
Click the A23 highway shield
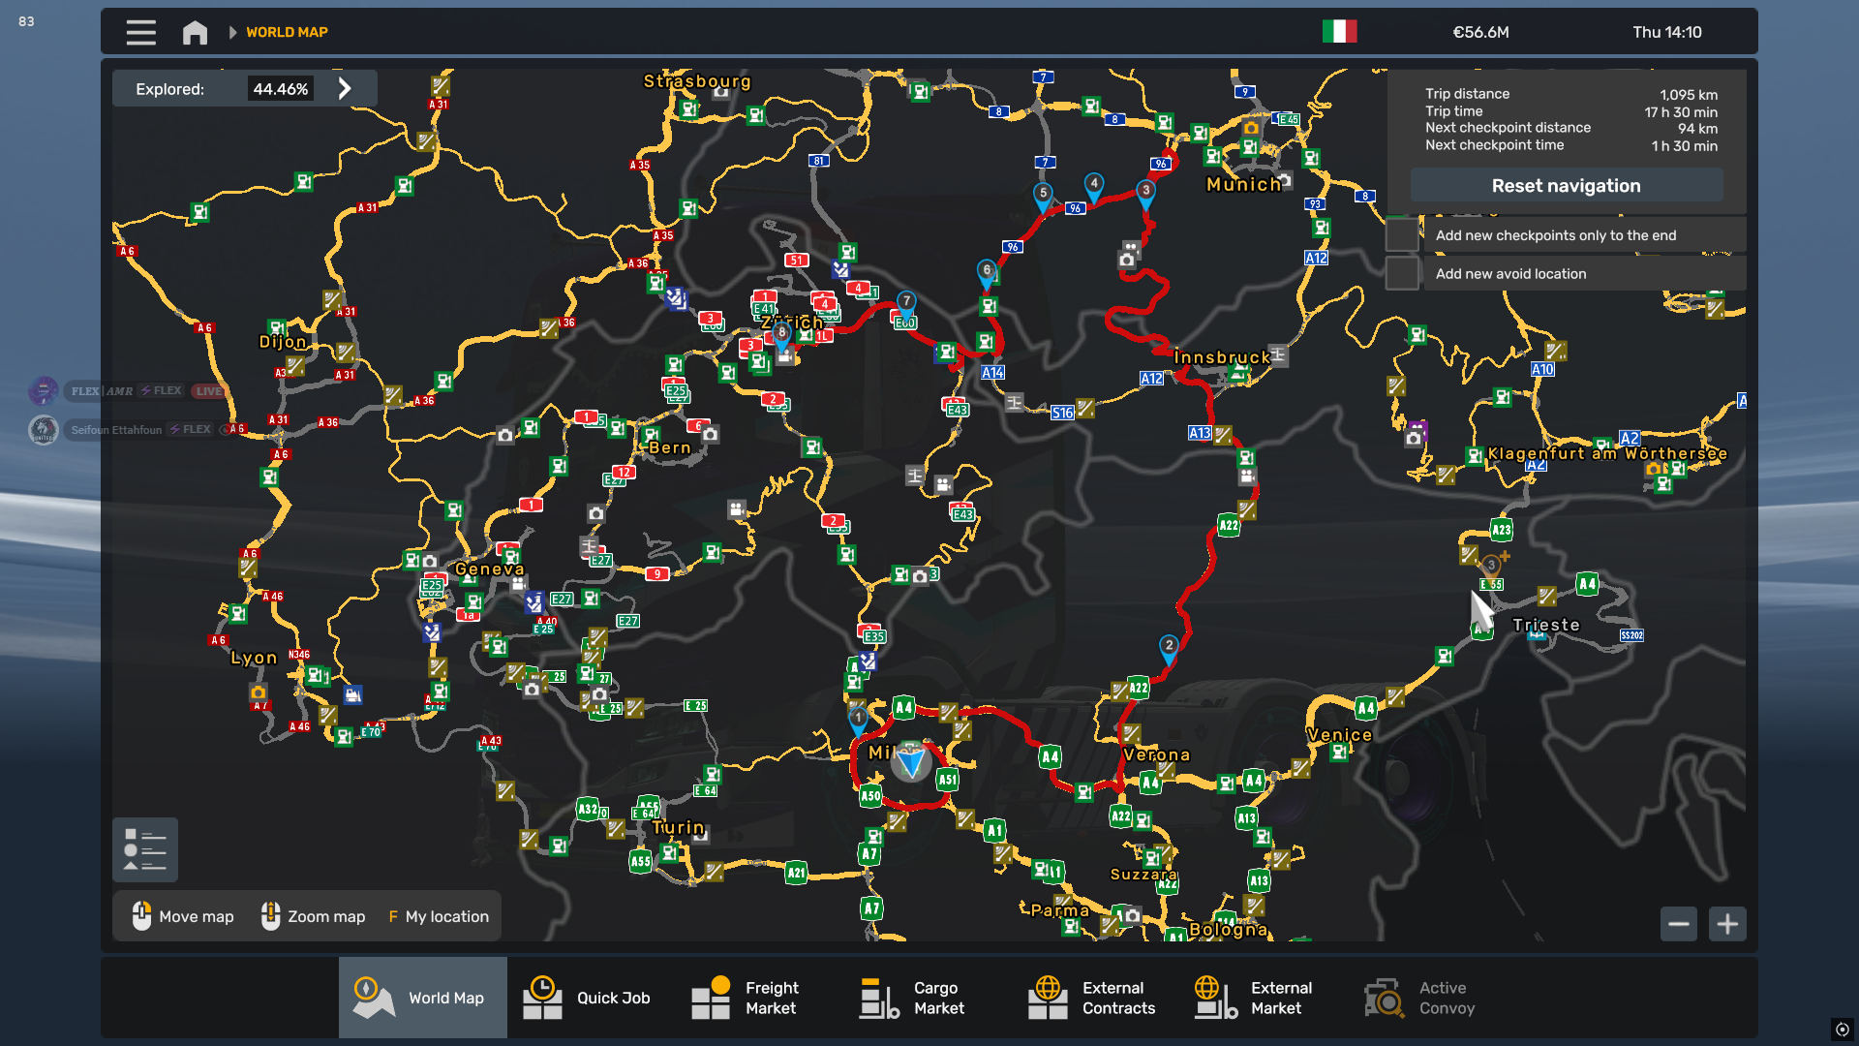click(x=1502, y=530)
